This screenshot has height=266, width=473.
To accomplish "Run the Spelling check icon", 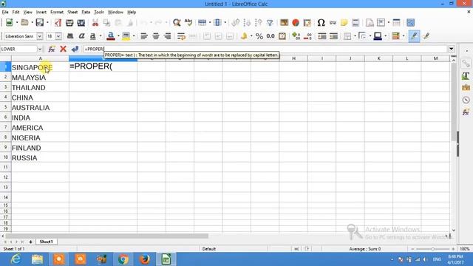I will click(188, 23).
